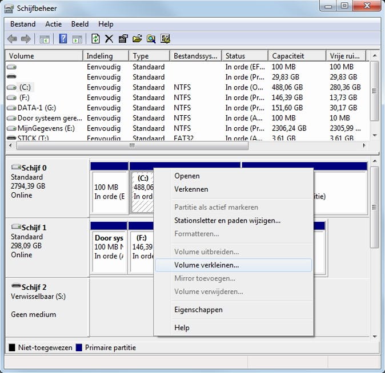Open the Beeld menu
Screen dimensions: 385x373
point(80,24)
